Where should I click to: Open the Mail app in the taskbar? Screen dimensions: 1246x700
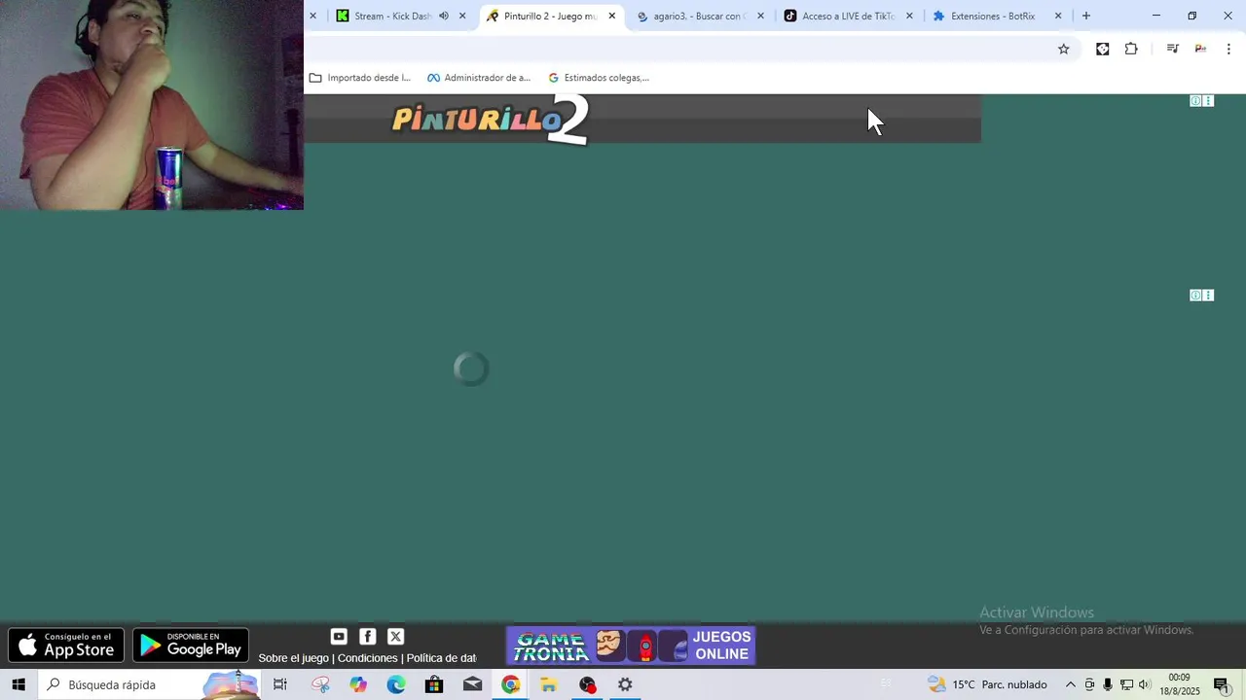[472, 684]
